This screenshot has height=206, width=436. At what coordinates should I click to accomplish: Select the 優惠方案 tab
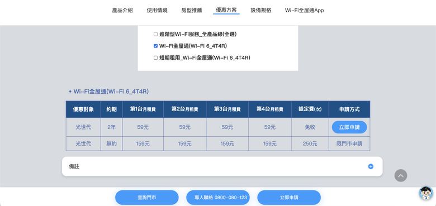[226, 10]
